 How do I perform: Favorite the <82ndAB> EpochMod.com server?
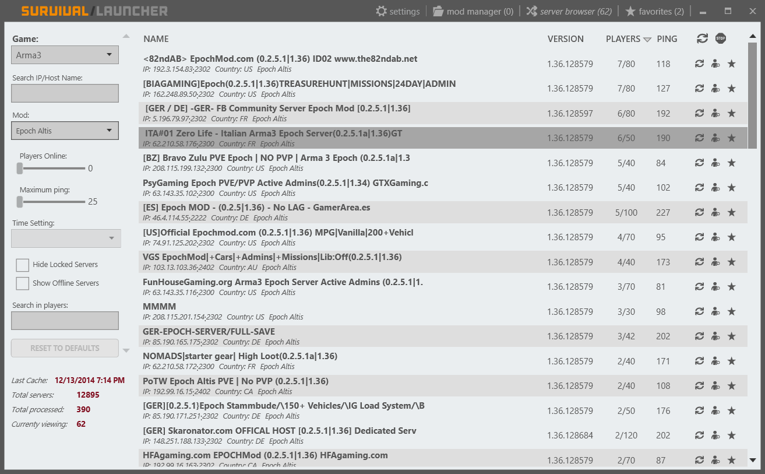tap(732, 64)
